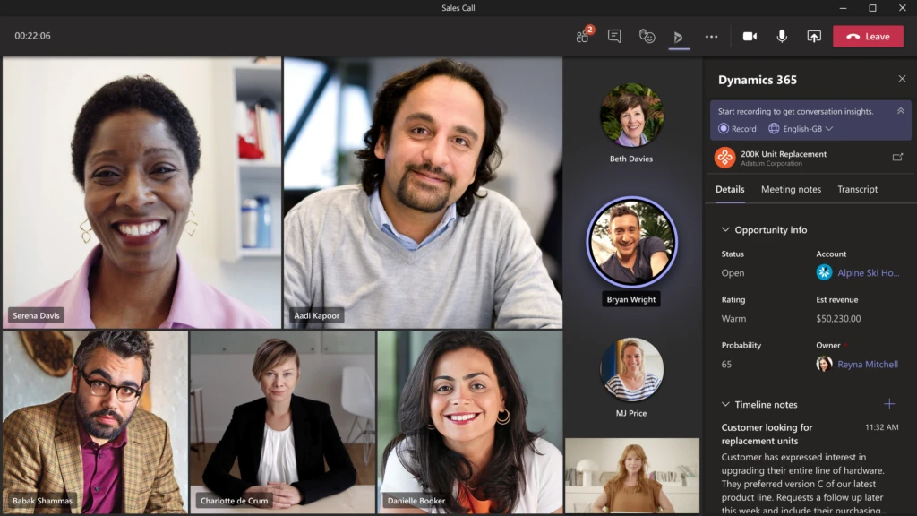Switch to the Transcript tab
This screenshot has height=516, width=917.
[x=858, y=189]
